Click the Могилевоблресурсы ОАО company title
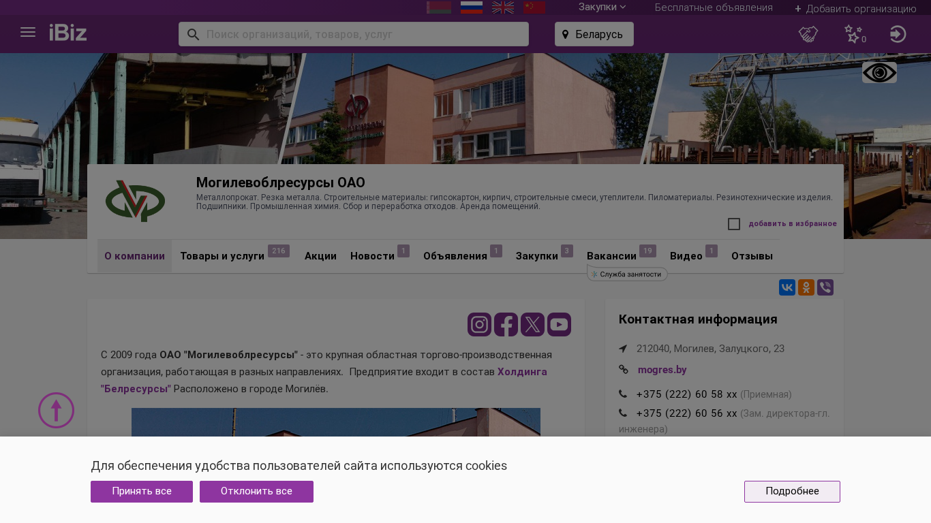The height and width of the screenshot is (523, 931). (x=281, y=183)
